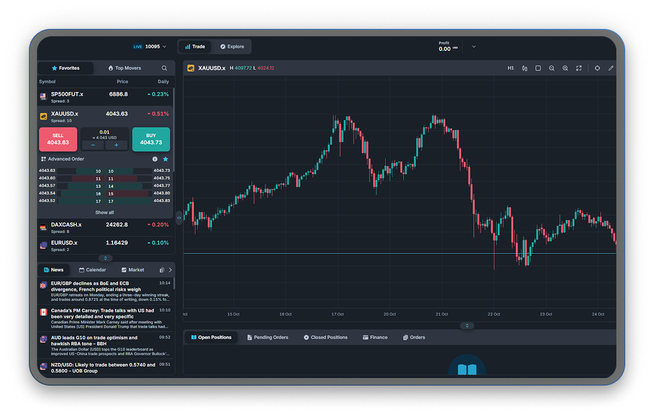Switch to Explore mode
The height and width of the screenshot is (417, 654).
point(232,46)
